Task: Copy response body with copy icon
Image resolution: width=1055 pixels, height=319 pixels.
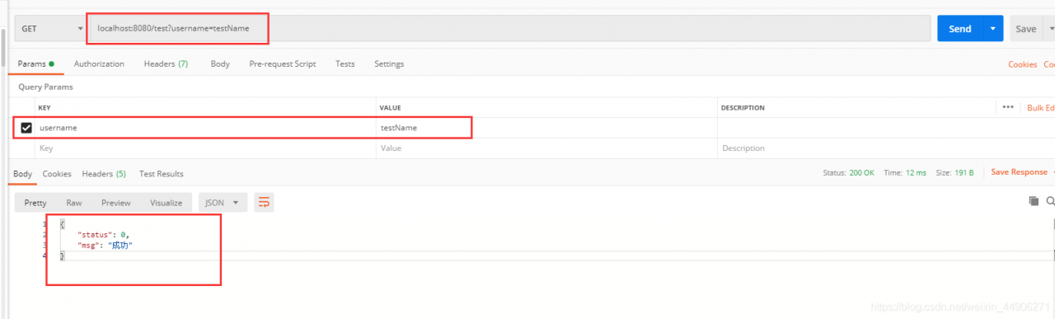Action: pyautogui.click(x=1034, y=201)
